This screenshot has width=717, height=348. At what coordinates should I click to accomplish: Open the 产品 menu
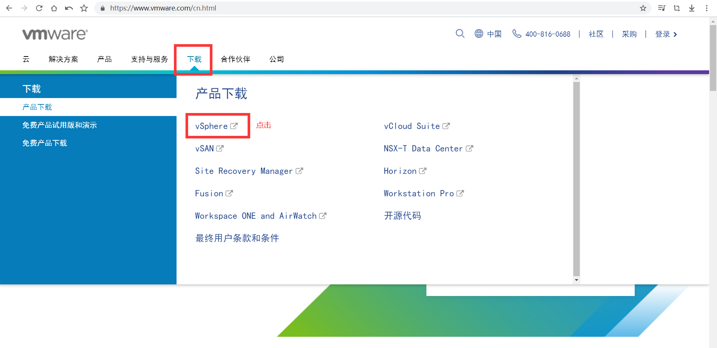coord(104,59)
